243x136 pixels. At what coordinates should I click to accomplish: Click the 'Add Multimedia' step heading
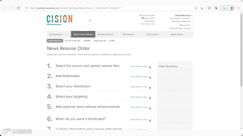coord(67,76)
